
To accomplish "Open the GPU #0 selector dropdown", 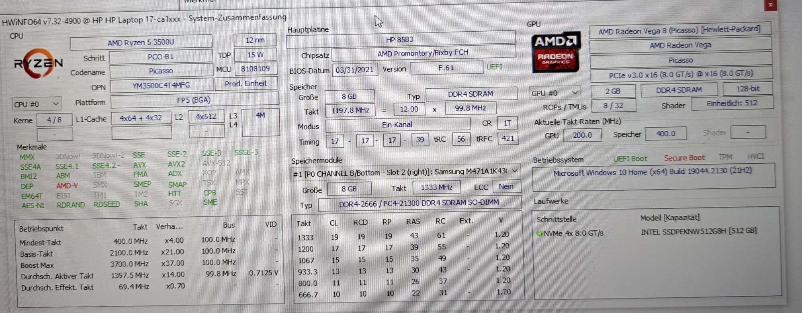I will point(555,93).
